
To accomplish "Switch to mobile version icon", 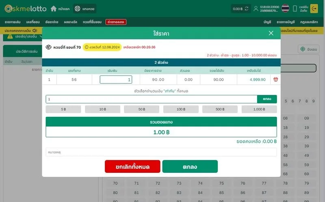I will coord(295,9).
